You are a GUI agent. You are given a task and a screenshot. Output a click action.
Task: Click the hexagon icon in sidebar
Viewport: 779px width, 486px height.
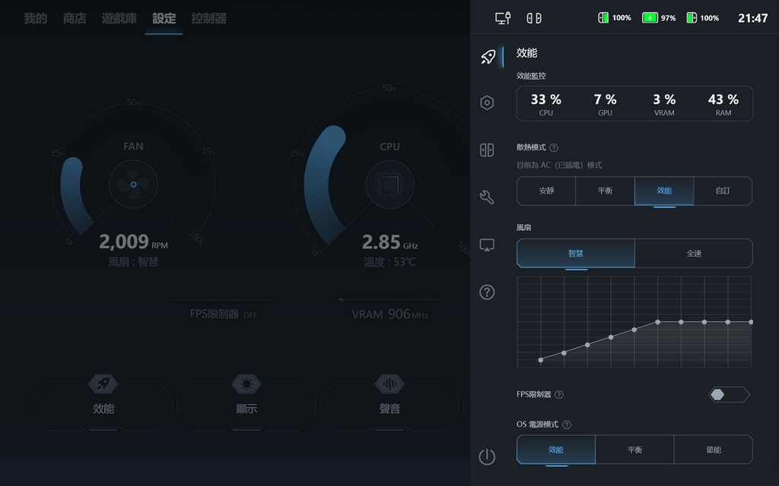(x=488, y=103)
